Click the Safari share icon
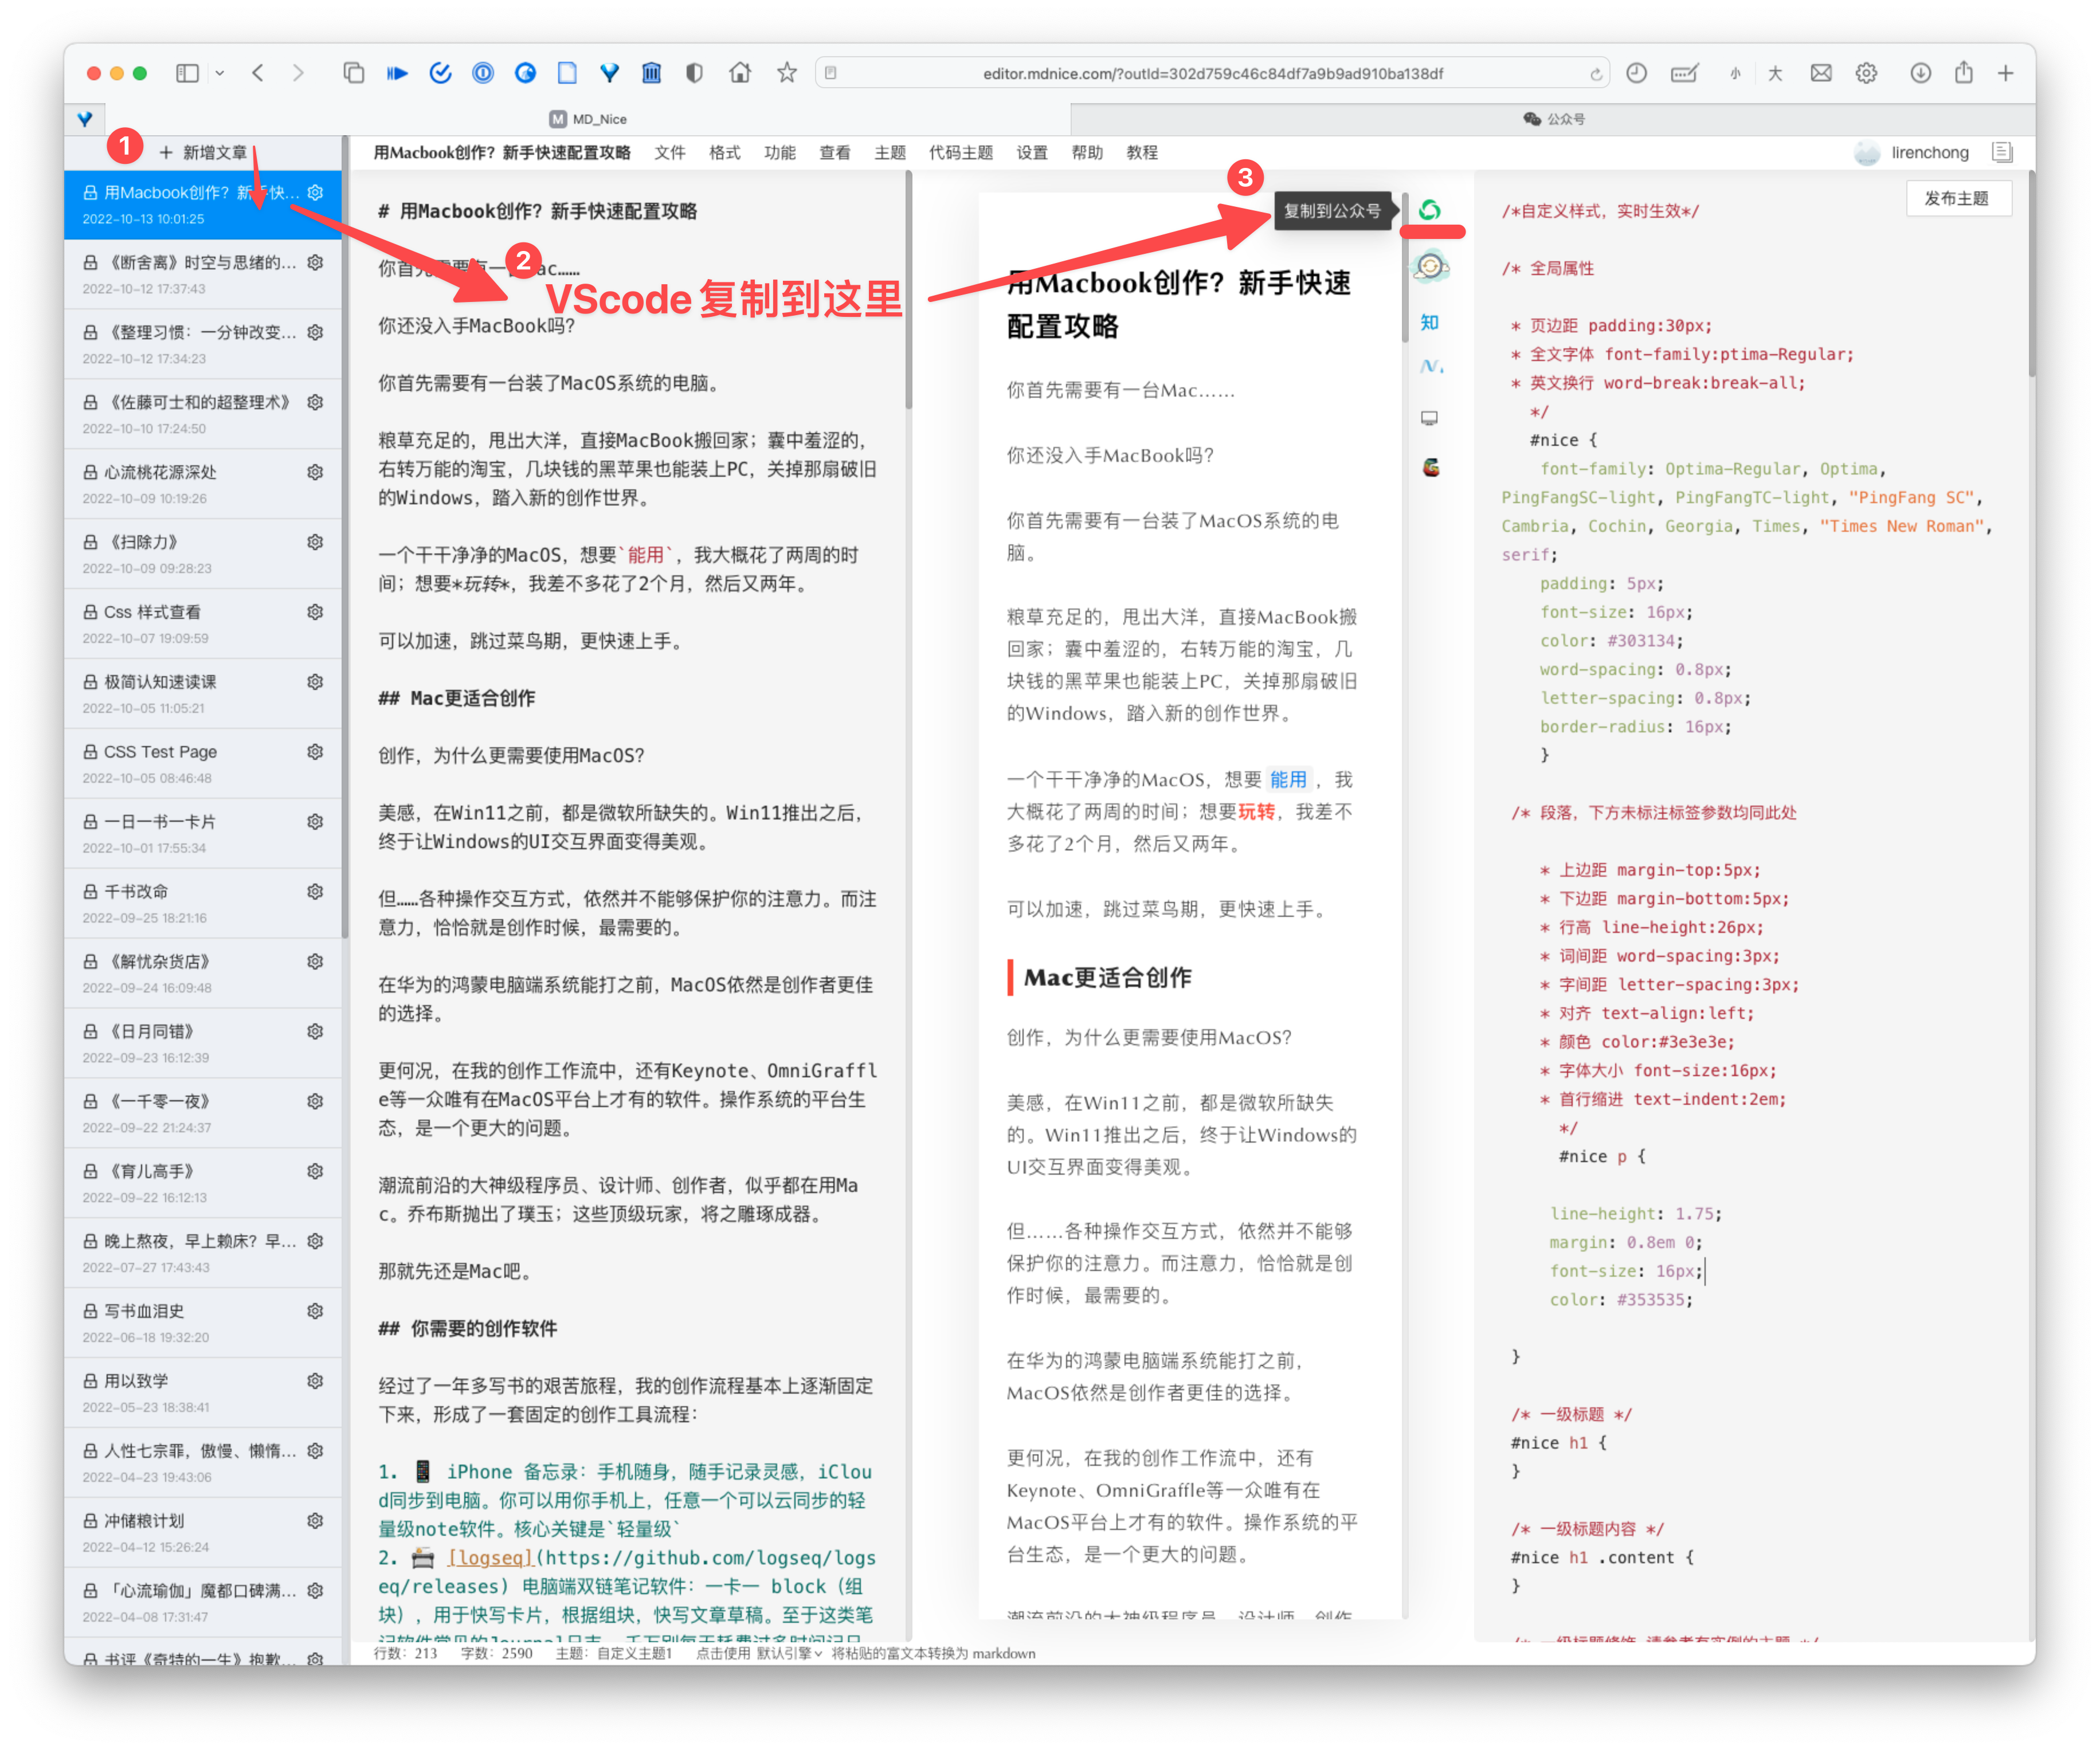Viewport: 2100px width, 1750px height. (1964, 72)
